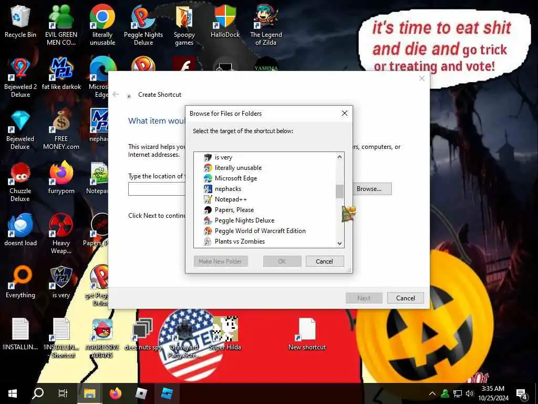The height and width of the screenshot is (404, 538).
Task: Select the 'New shortcut' desktop icon
Action: (307, 334)
